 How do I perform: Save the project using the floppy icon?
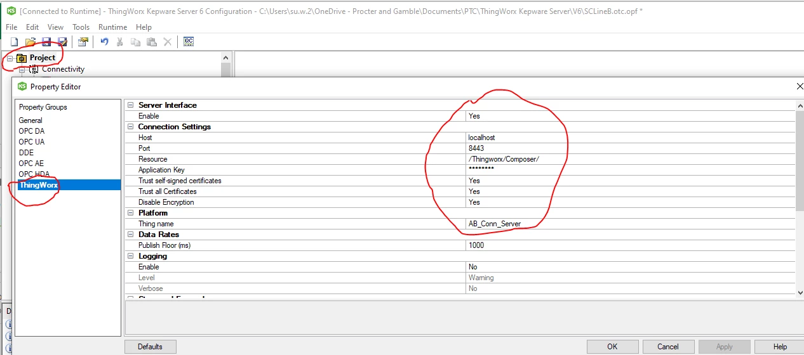46,42
